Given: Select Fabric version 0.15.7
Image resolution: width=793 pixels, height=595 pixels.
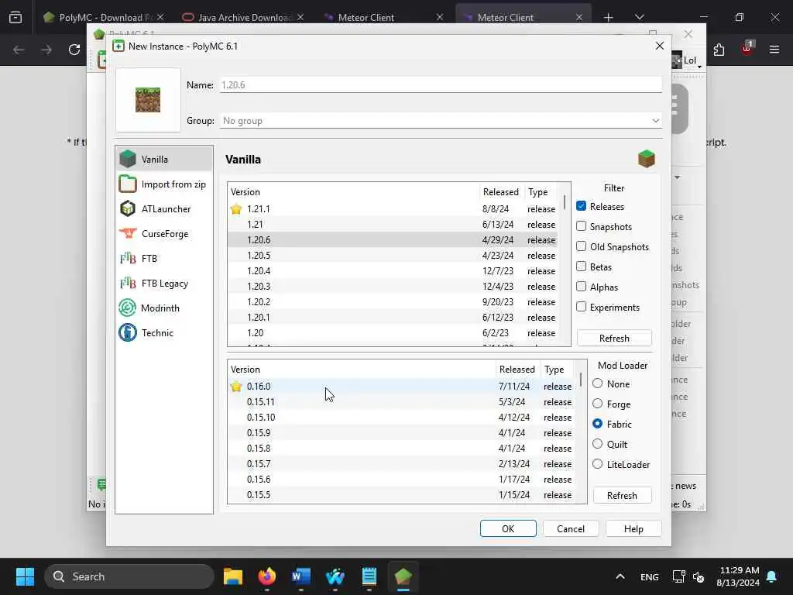Looking at the screenshot, I should coord(401,464).
